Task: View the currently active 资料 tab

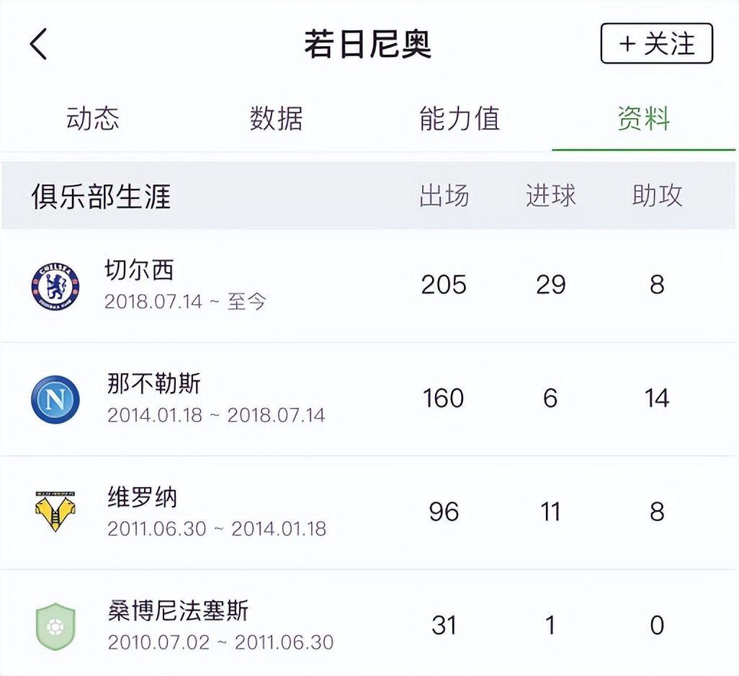Action: [642, 119]
